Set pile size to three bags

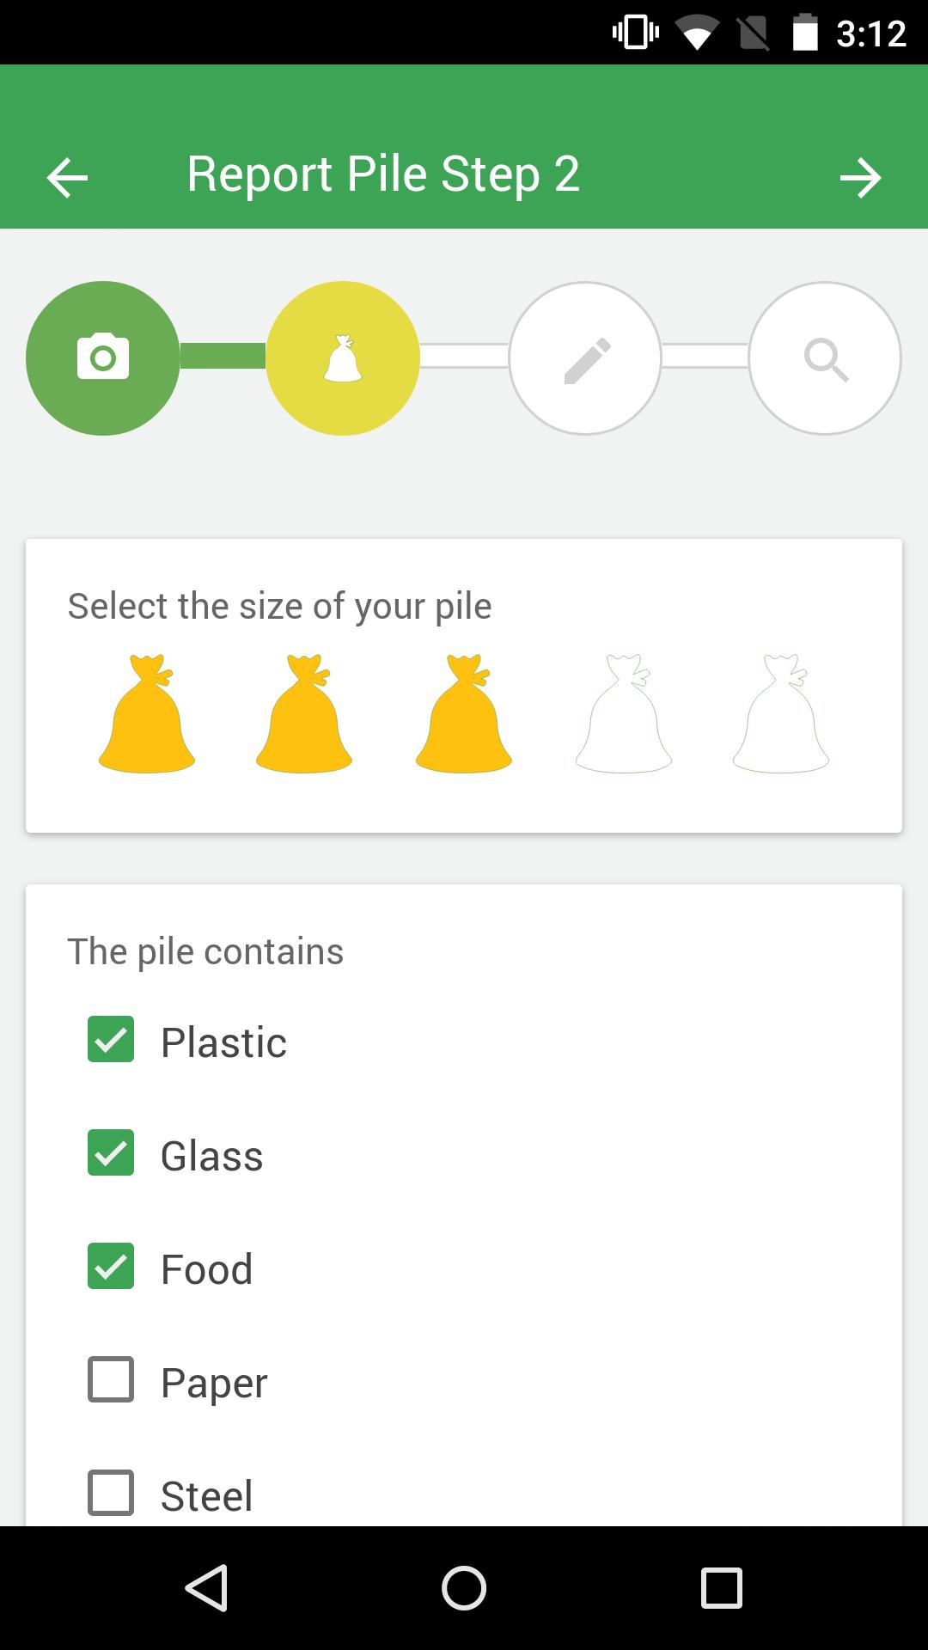coord(464,714)
